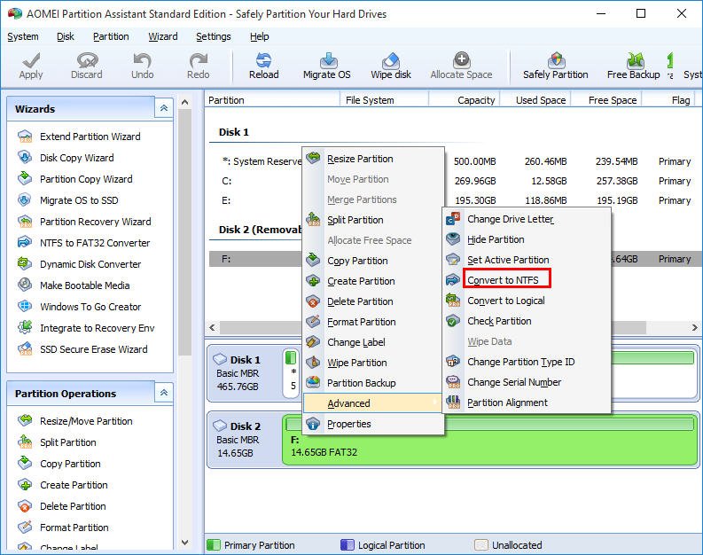Collapse the Wizards panel
The height and width of the screenshot is (555, 703).
(x=164, y=108)
